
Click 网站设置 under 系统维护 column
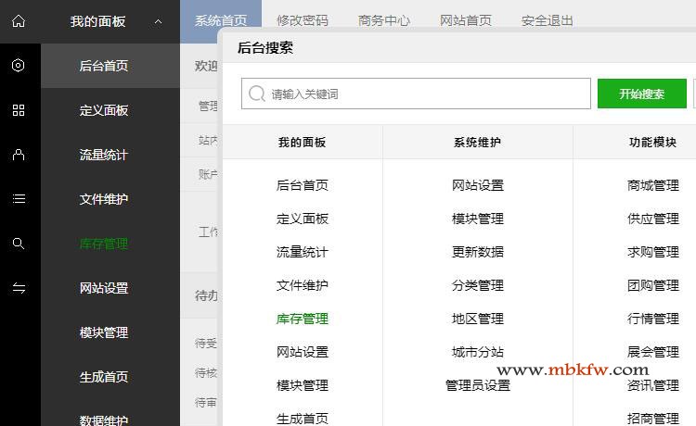click(478, 185)
